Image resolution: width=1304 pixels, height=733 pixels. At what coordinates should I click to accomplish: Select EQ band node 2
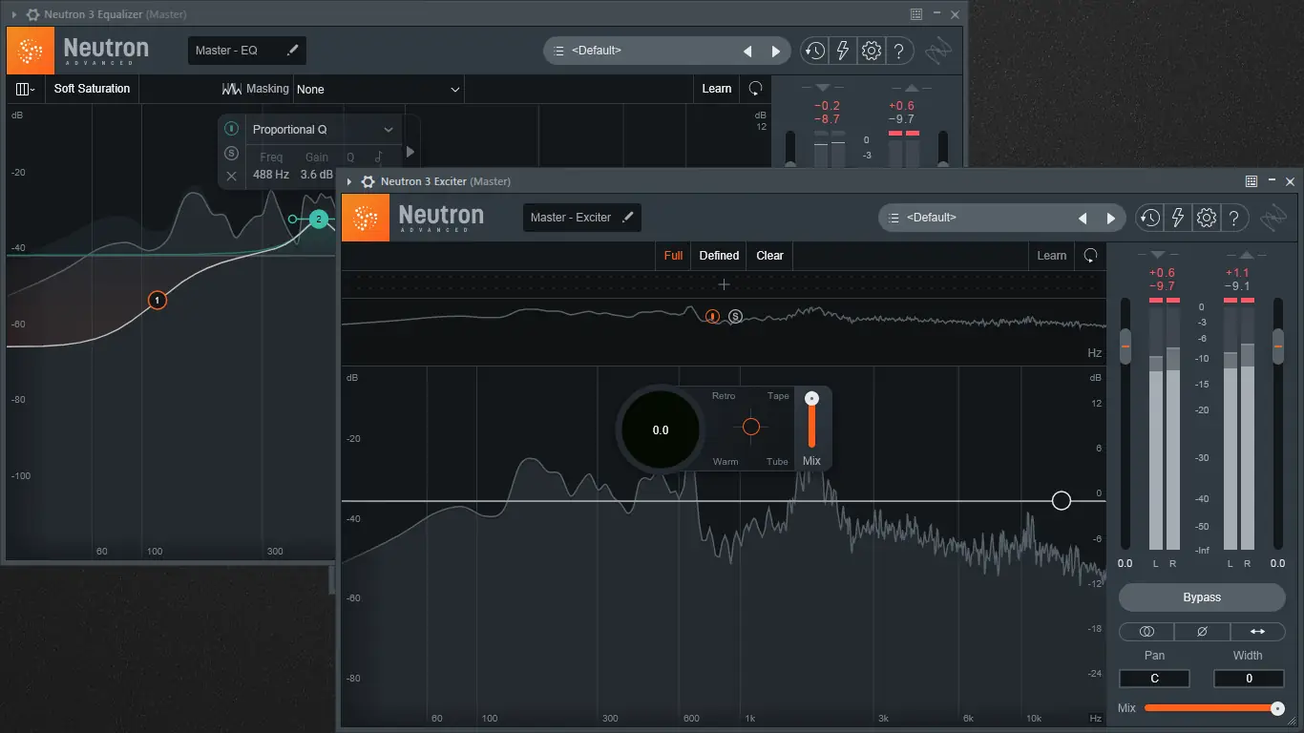(319, 220)
